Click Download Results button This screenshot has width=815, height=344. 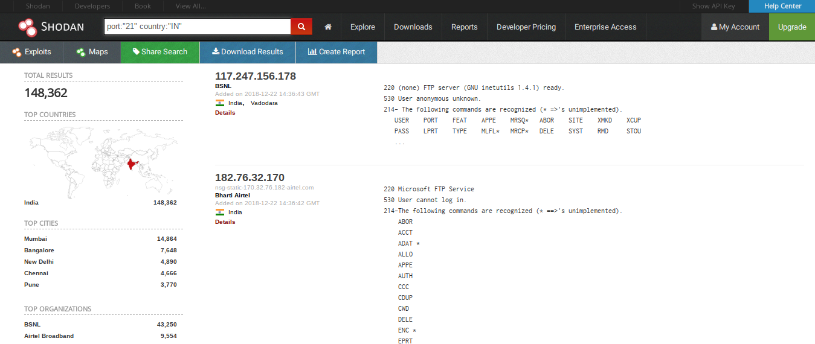pyautogui.click(x=247, y=52)
